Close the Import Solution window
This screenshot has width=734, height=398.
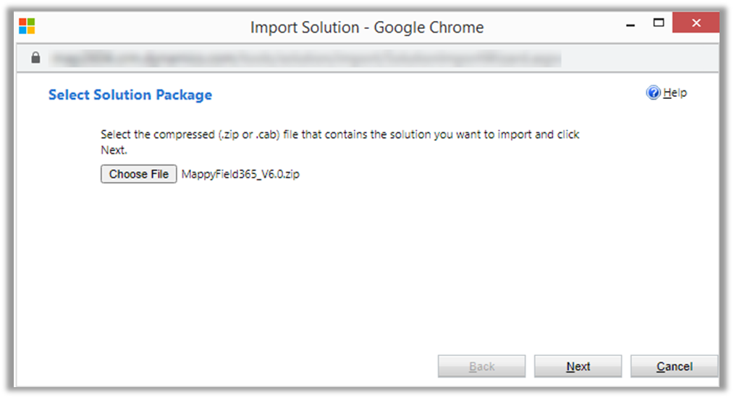[x=696, y=23]
